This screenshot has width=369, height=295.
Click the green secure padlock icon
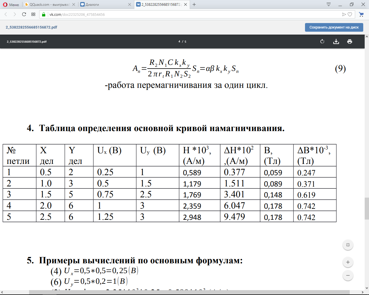coord(44,14)
